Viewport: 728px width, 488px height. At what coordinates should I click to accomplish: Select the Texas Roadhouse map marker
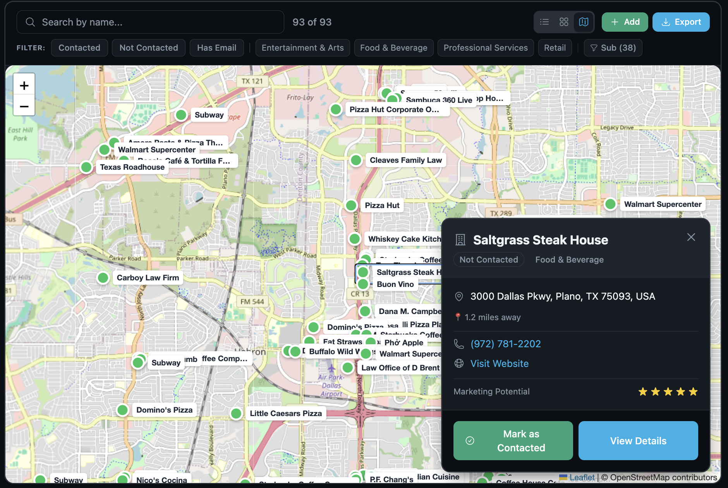coord(86,167)
